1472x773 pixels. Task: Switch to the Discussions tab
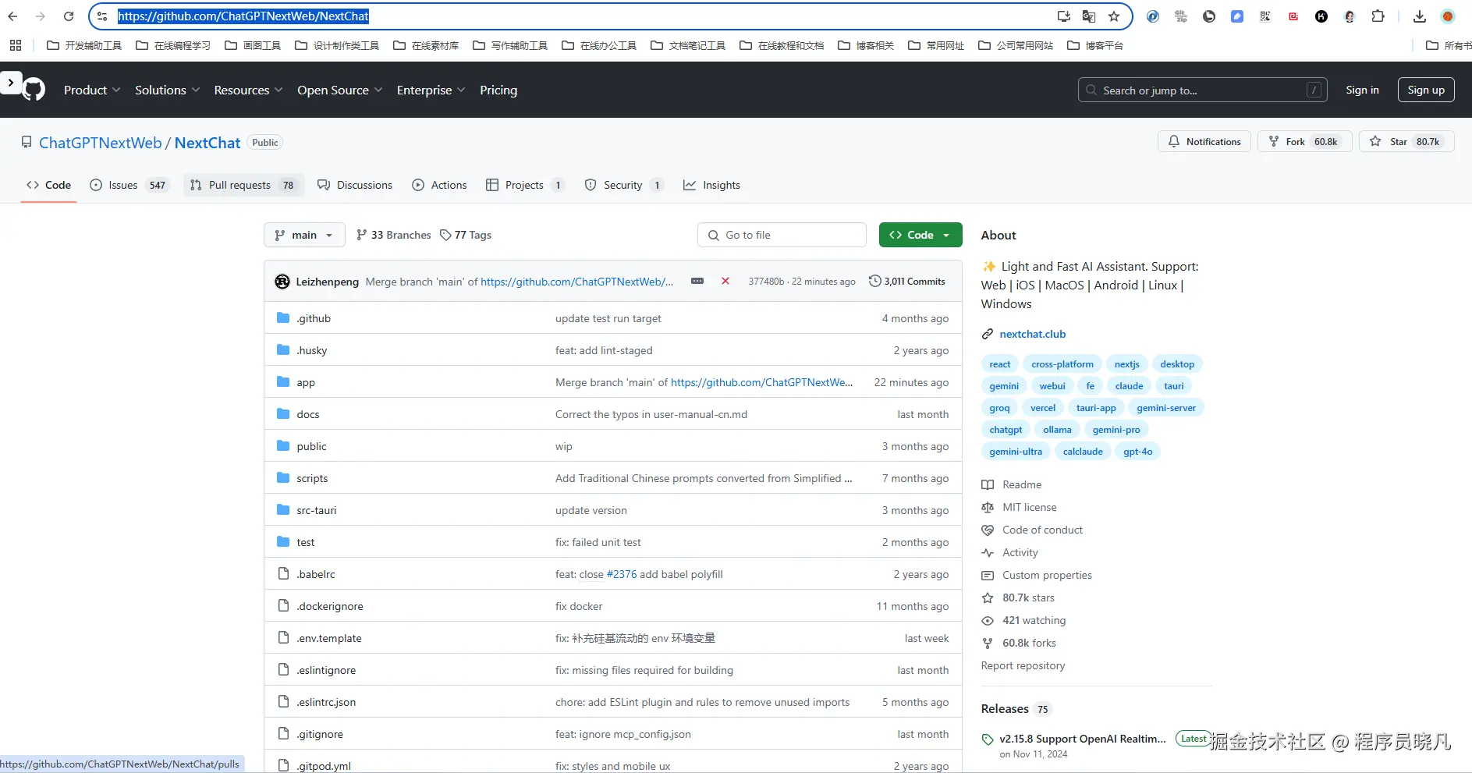pos(355,185)
